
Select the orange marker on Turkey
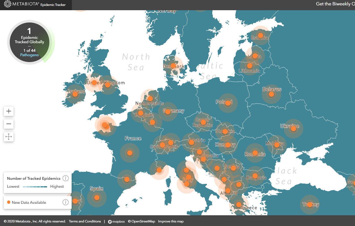click(x=310, y=205)
